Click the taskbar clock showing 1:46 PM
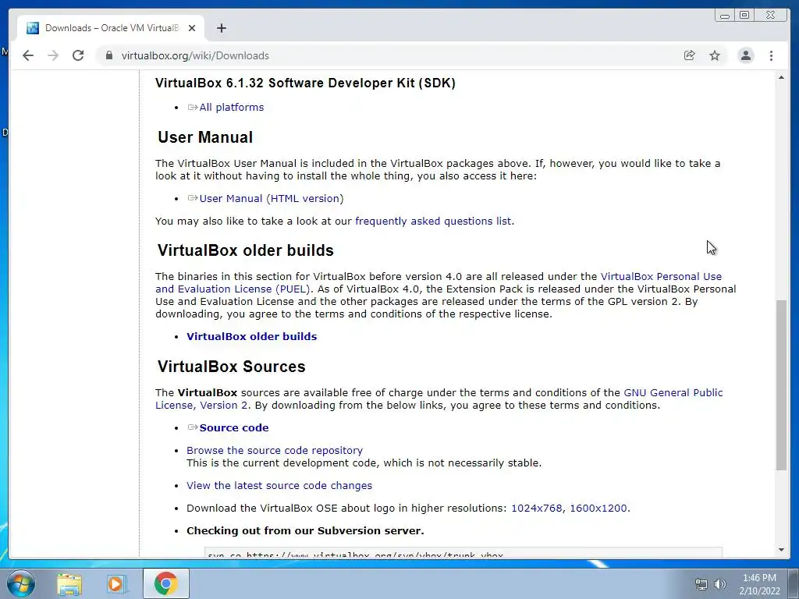799x599 pixels. (x=759, y=584)
